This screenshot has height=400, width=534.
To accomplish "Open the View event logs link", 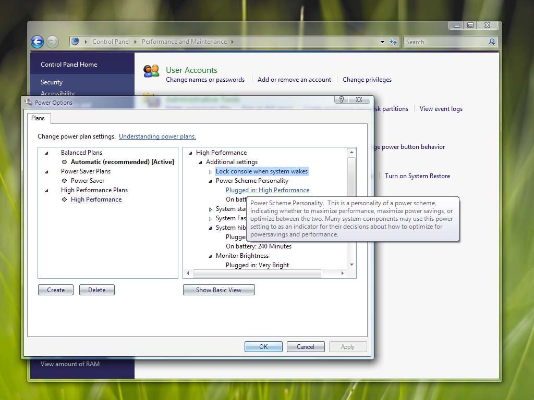I will (441, 109).
